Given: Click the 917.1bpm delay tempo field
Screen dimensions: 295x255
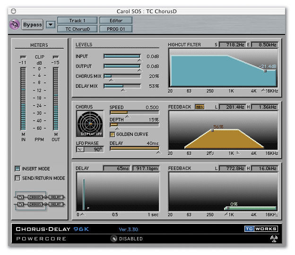Looking at the screenshot, I should click(146, 168).
